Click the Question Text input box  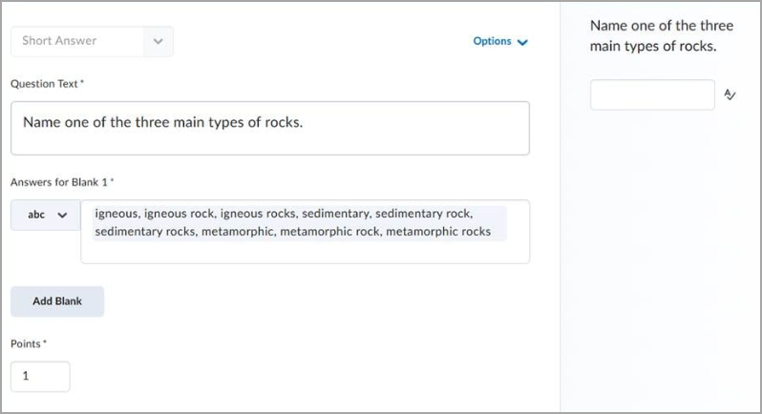(x=270, y=128)
